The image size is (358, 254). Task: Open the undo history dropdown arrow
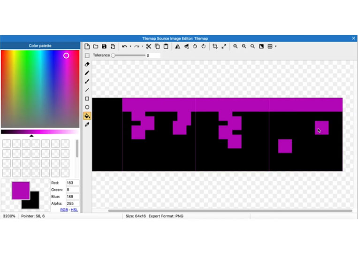(130, 46)
